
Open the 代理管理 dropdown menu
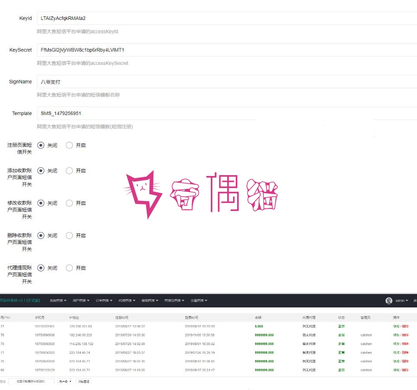click(x=127, y=300)
